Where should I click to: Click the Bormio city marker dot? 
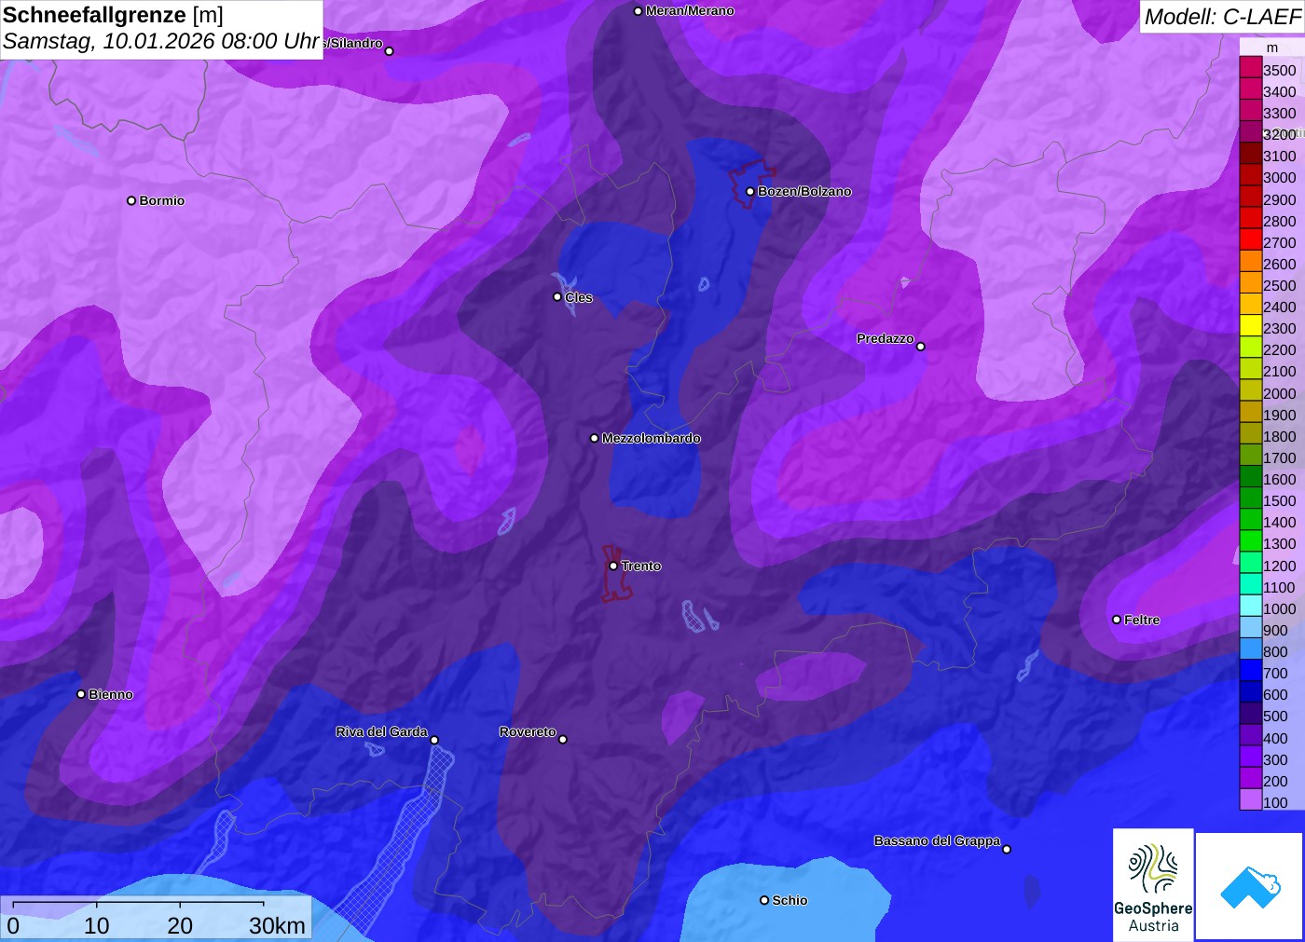tap(131, 200)
